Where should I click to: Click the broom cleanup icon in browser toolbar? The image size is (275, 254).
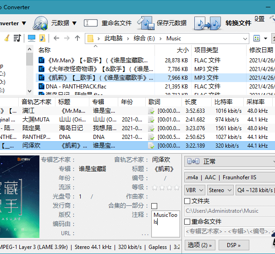tap(6, 38)
